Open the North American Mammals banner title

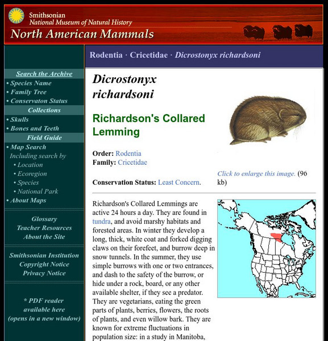tap(82, 34)
